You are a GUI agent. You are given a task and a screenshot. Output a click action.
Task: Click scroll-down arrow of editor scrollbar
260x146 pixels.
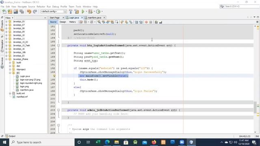pyautogui.click(x=255, y=132)
